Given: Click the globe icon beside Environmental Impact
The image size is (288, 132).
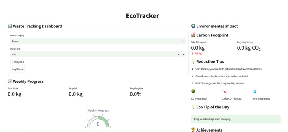Looking at the screenshot, I should (x=193, y=26).
